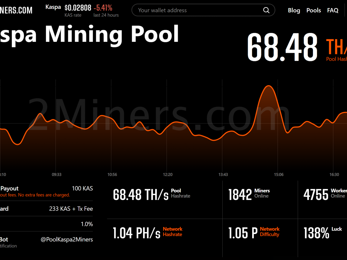Viewport: 347px width, 260px height.
Task: Go to the Pools menu
Action: (x=313, y=10)
